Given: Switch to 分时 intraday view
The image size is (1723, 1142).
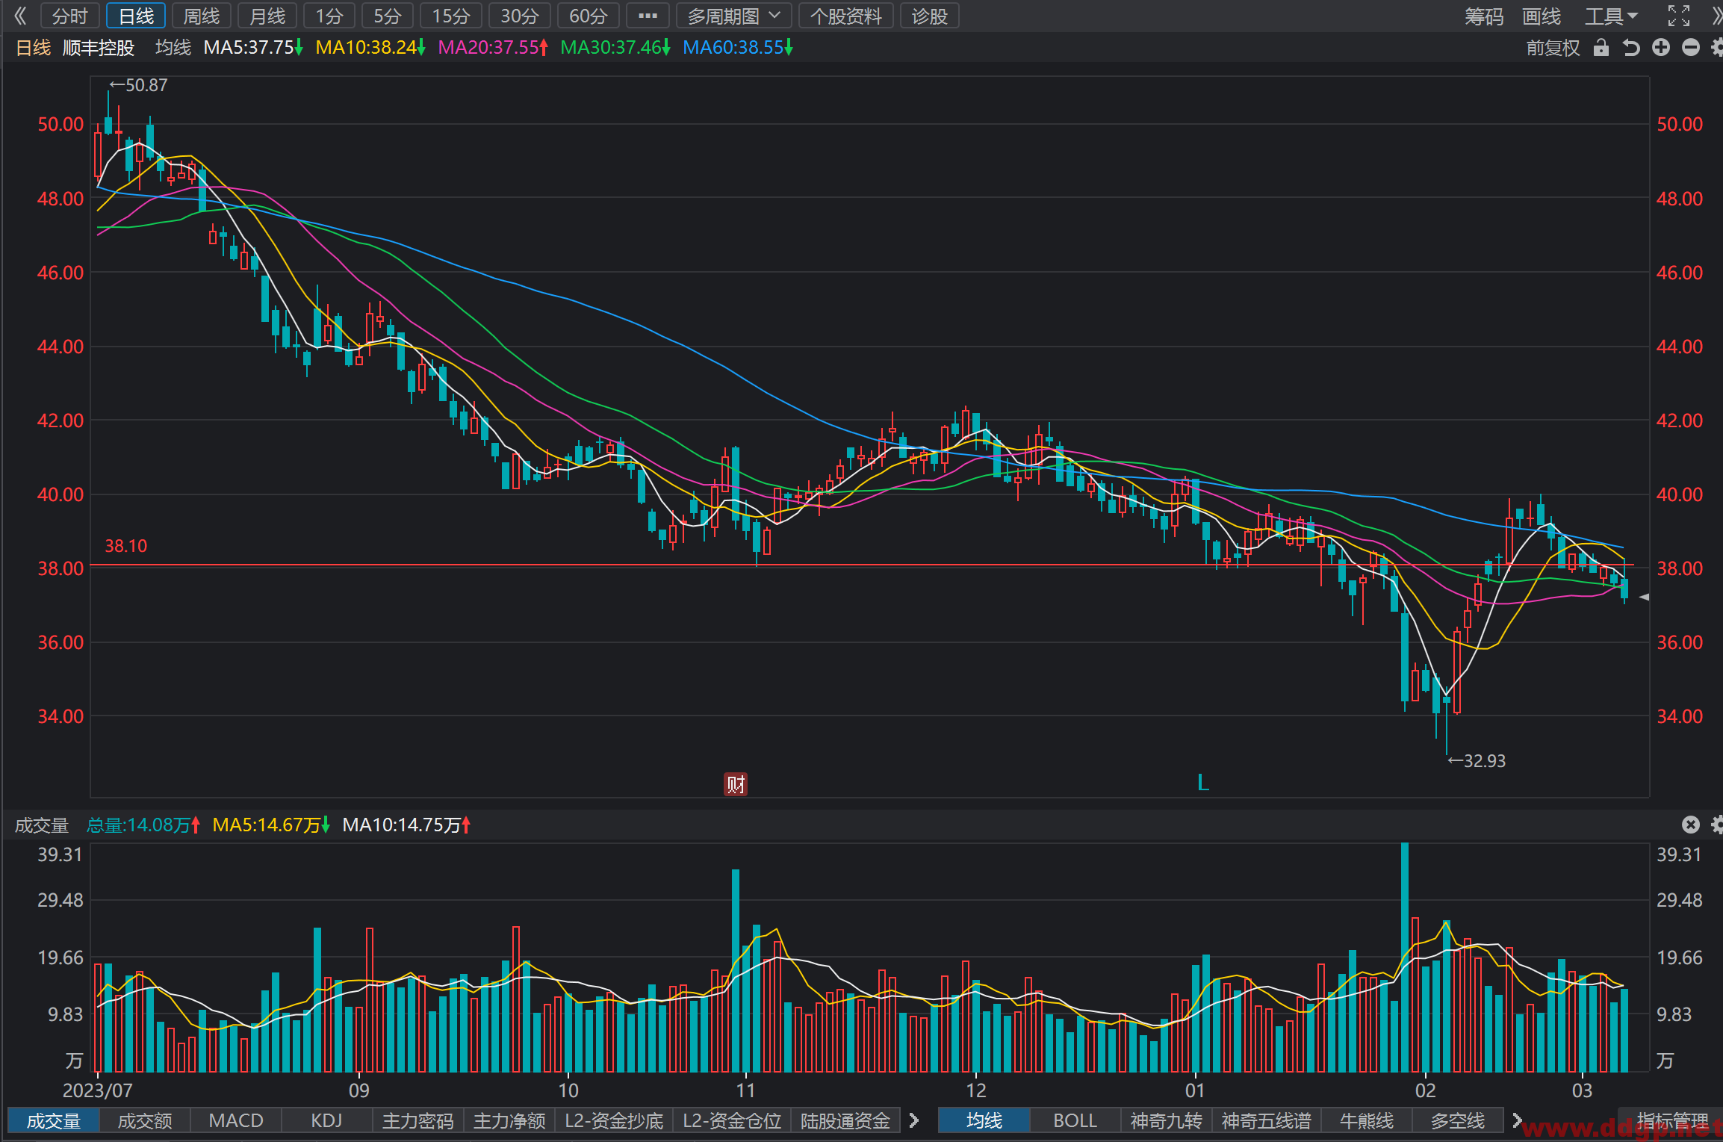Looking at the screenshot, I should tap(70, 16).
